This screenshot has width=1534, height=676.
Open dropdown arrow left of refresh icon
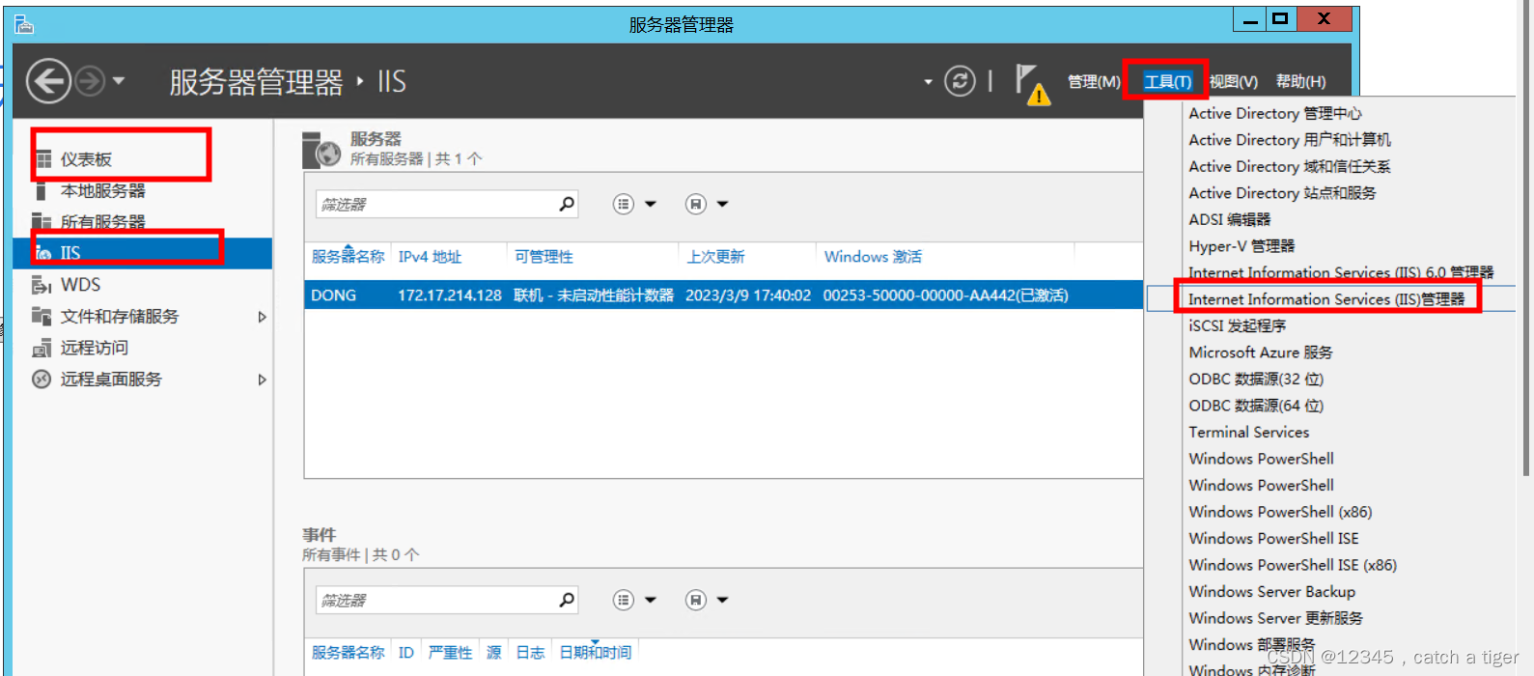coord(928,82)
